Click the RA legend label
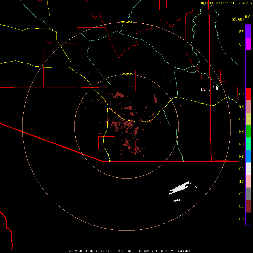Image resolution: width=253 pixels, height=253 pixels. coord(241,144)
